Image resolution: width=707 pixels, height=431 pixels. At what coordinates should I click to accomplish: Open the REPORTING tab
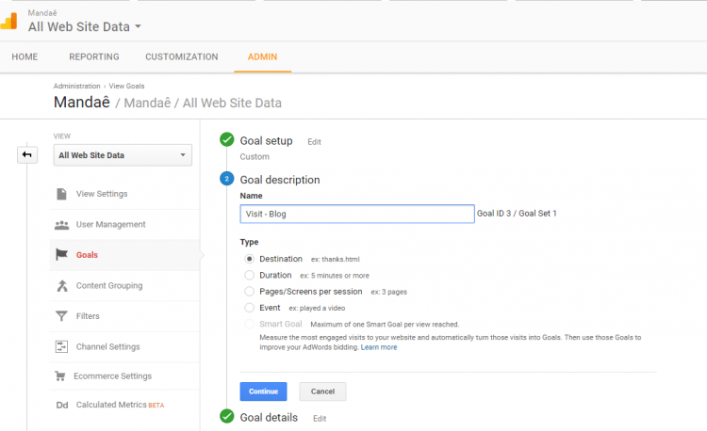coord(94,56)
